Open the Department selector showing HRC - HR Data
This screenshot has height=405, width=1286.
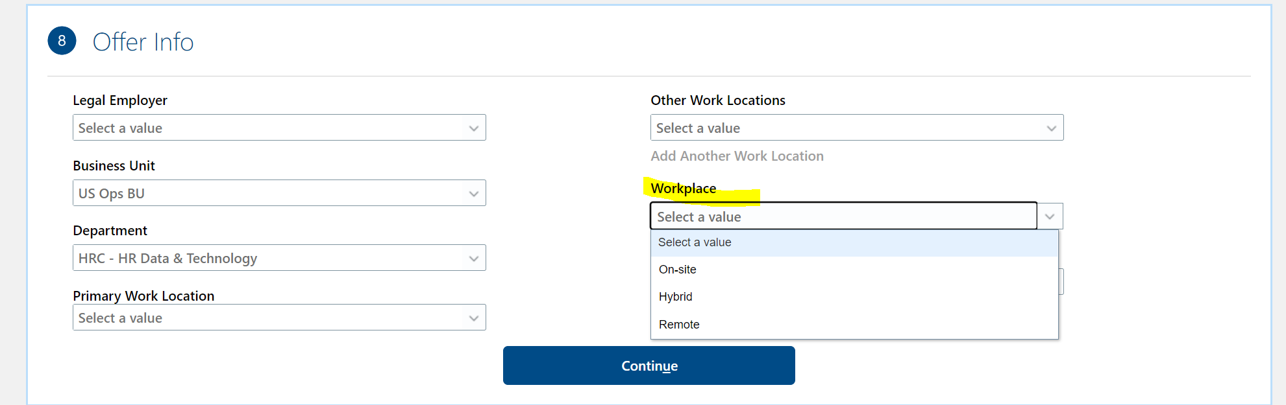pos(279,257)
